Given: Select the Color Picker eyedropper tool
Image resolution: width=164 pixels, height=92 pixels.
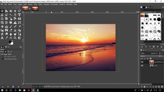Looking at the screenshot, I should [6, 38].
